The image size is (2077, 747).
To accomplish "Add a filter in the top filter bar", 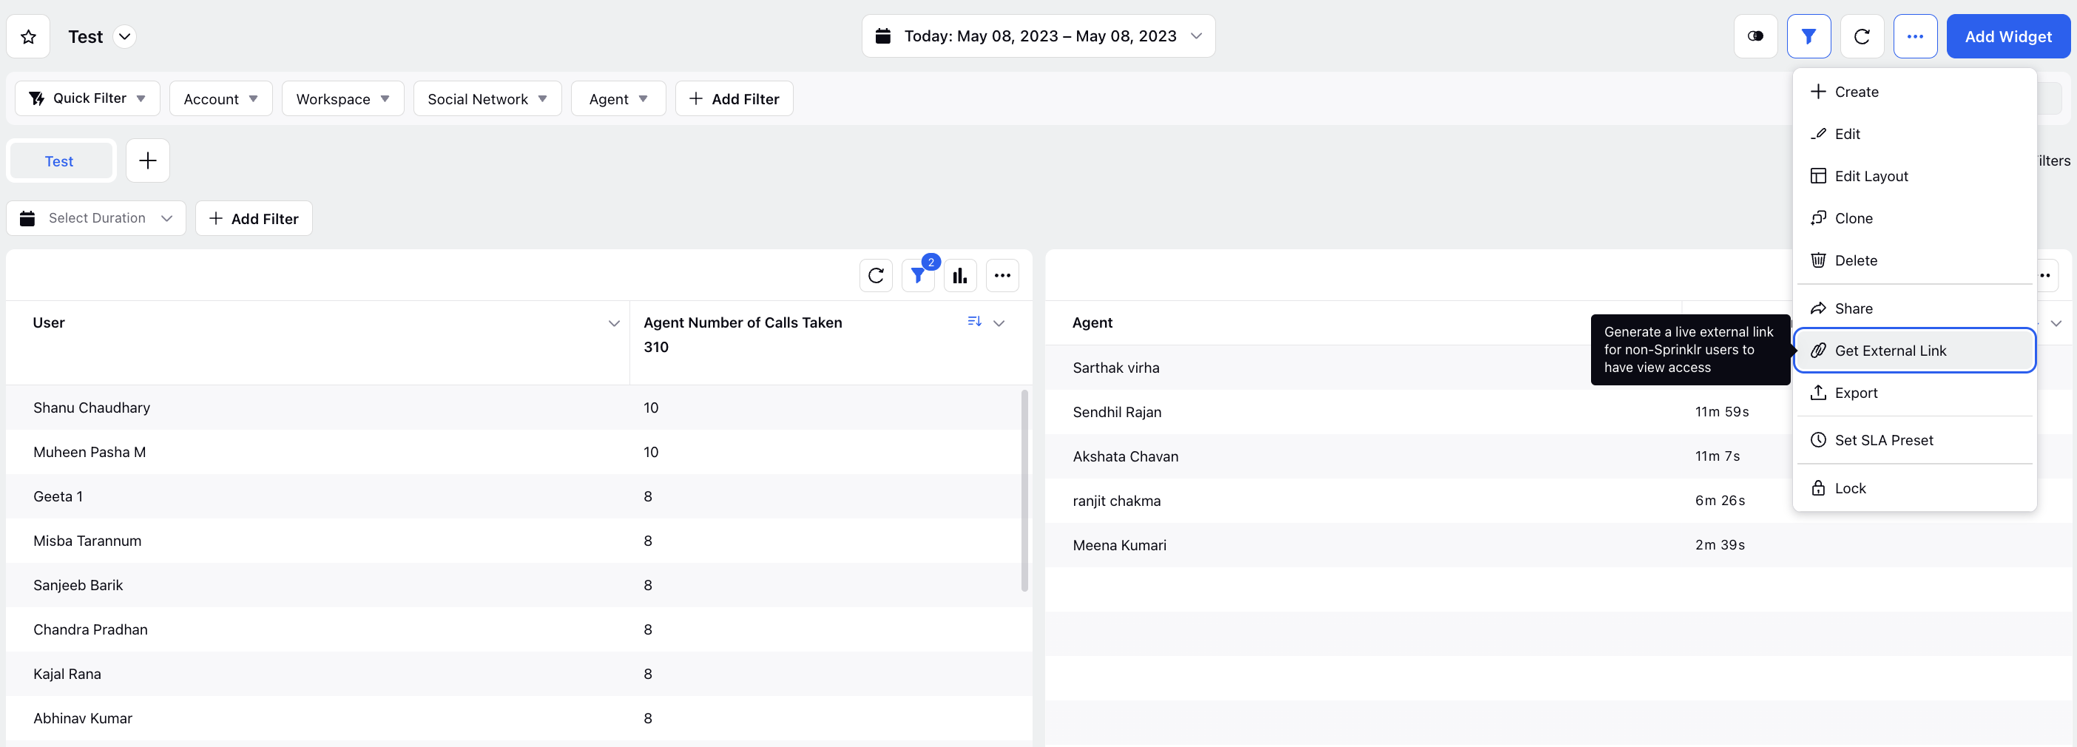I will 734,98.
